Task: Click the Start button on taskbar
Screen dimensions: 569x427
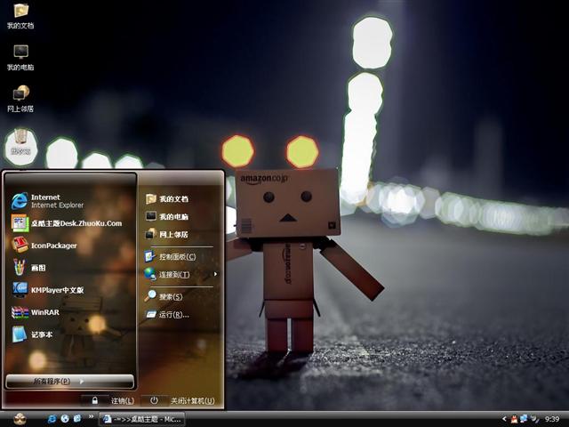Action: 20,419
